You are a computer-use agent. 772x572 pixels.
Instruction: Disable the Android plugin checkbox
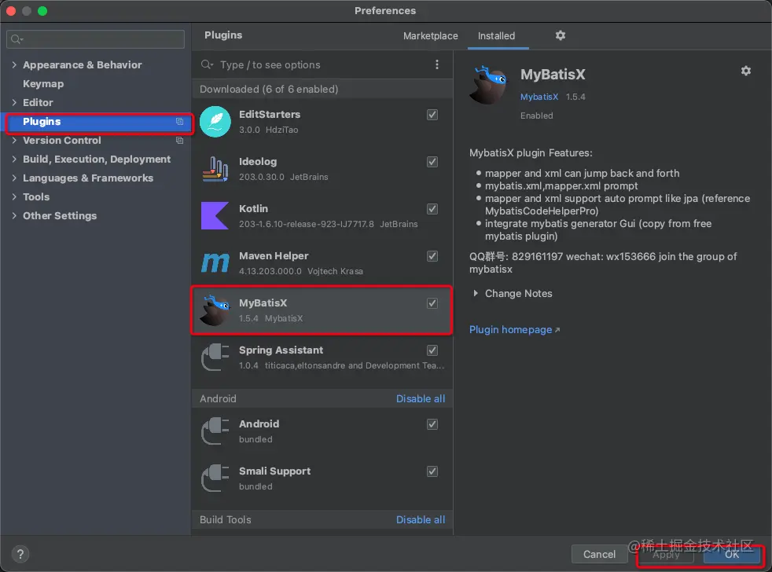click(432, 424)
